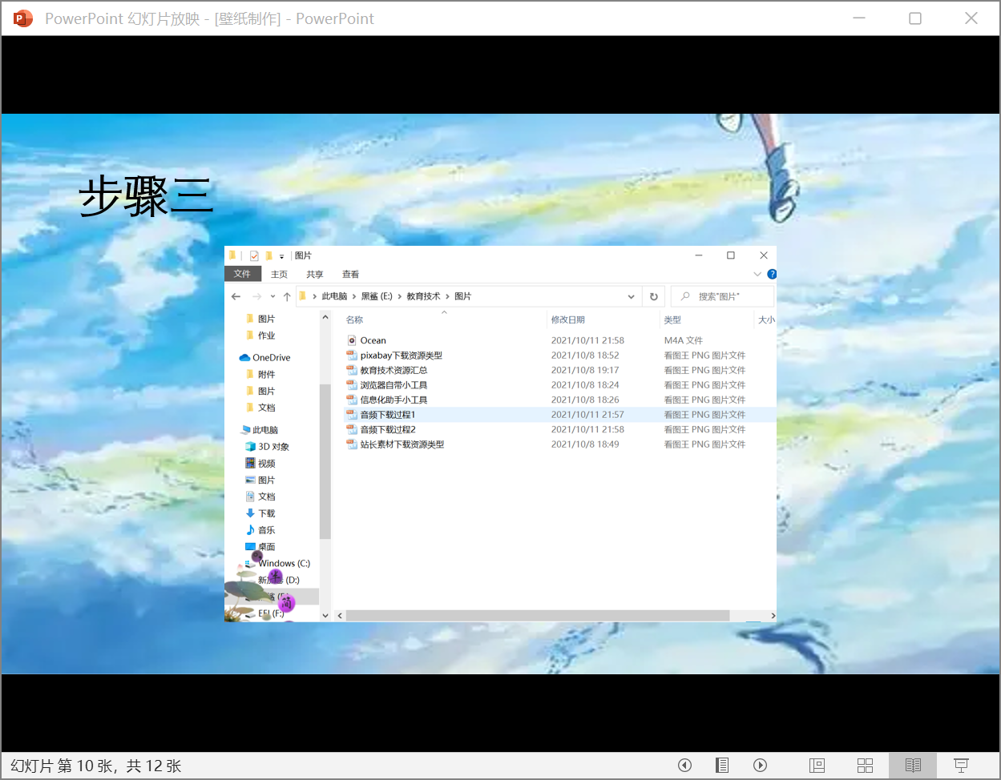
Task: Switch to Normal view from the status bar
Action: click(x=817, y=765)
